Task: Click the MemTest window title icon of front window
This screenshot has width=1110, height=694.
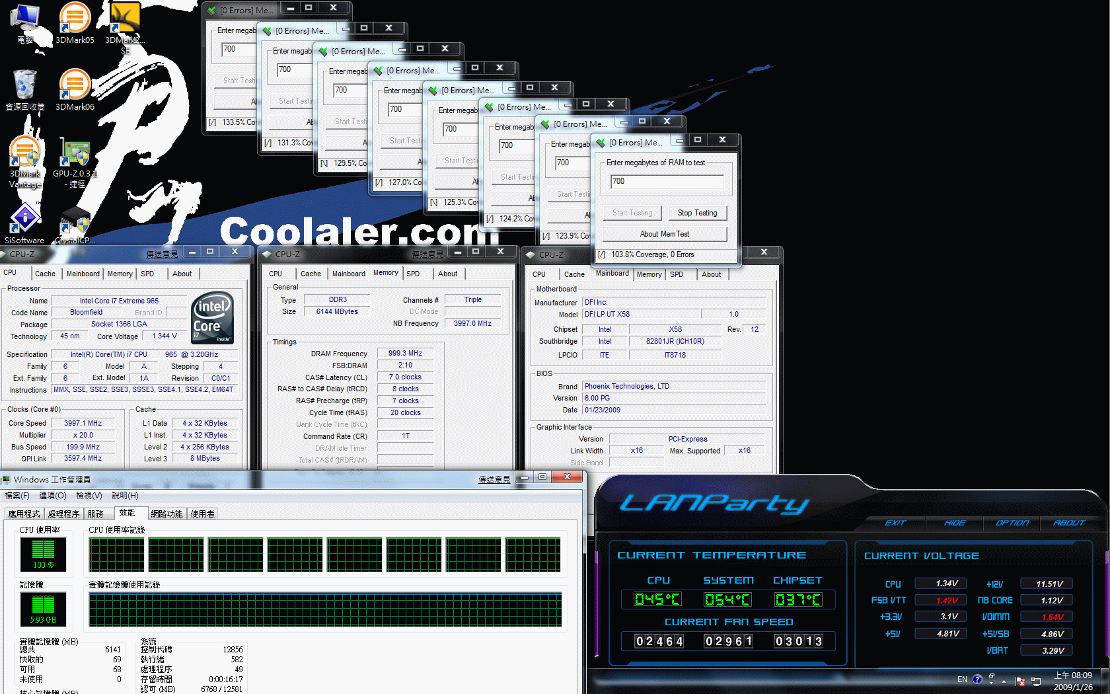Action: 601,143
